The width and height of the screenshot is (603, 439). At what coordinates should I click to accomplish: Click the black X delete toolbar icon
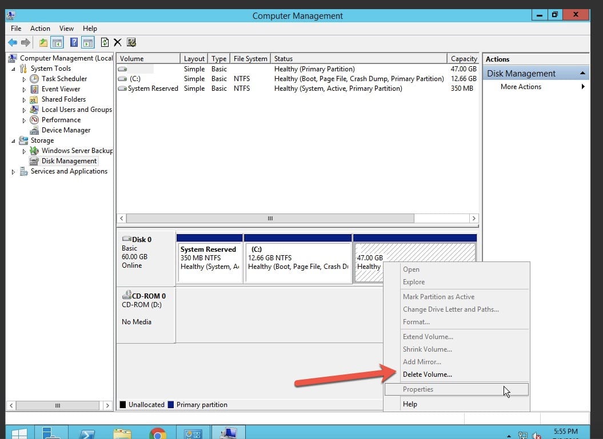(x=118, y=42)
